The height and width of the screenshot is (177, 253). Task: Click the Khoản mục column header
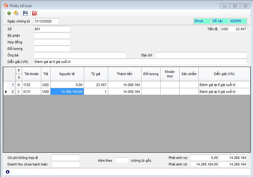[x=170, y=74]
